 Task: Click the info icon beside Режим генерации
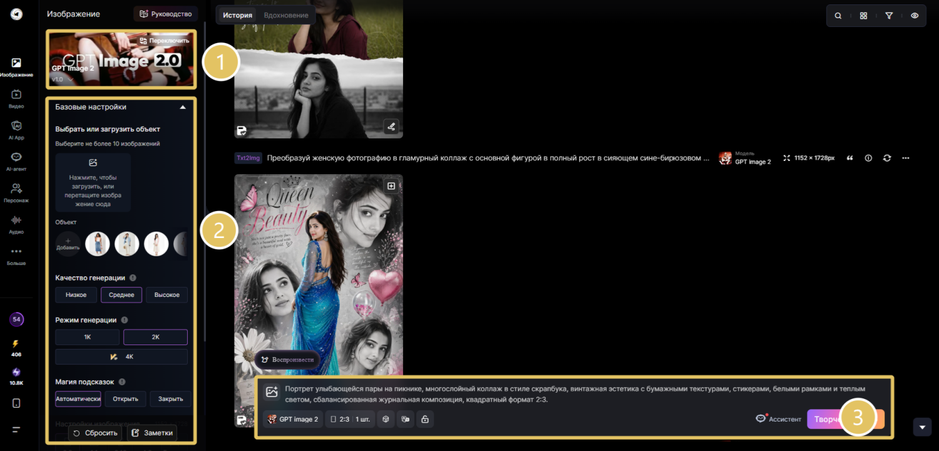point(124,320)
